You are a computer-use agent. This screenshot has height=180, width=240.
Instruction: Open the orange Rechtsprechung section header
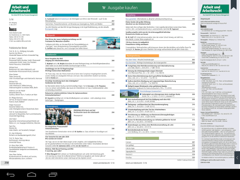coord(142,56)
